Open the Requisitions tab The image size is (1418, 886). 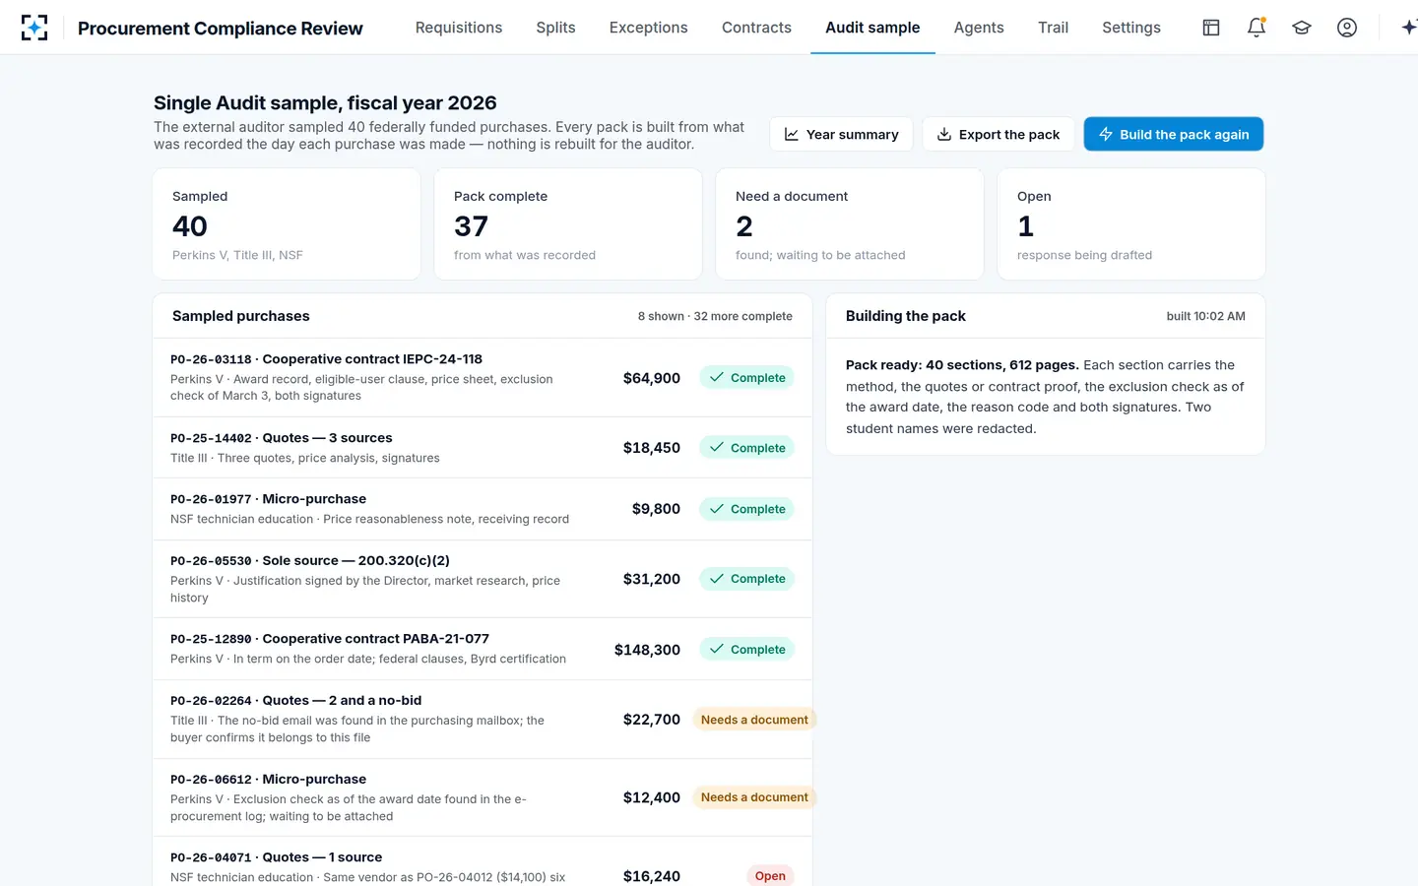pos(459,28)
